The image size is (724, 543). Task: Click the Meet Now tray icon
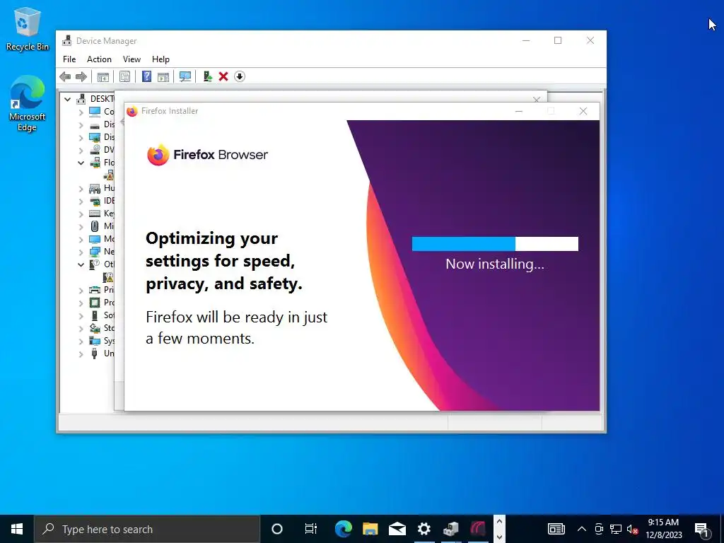(599, 529)
